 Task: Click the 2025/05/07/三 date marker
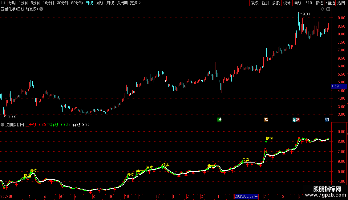pyautogui.click(x=246, y=196)
